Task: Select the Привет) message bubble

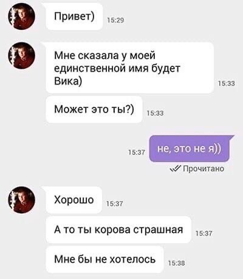Action: click(x=74, y=16)
